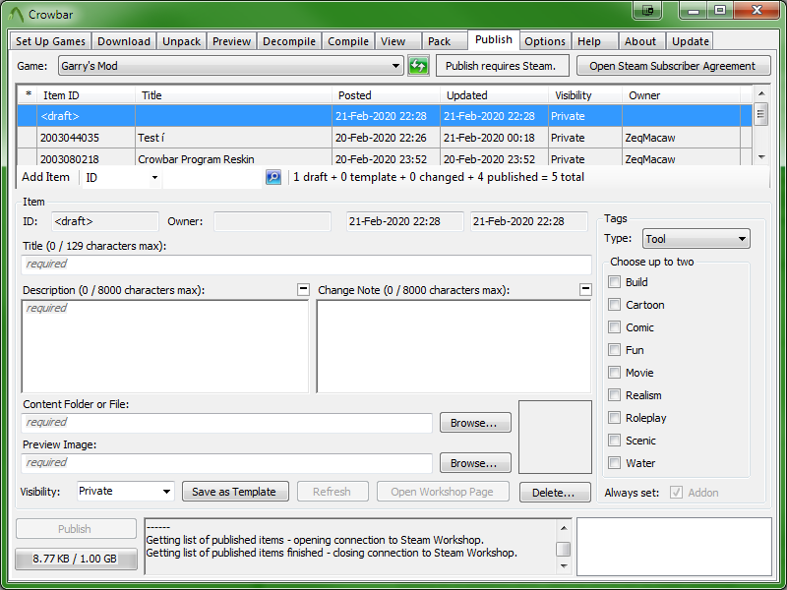Open the Game dropdown showing Garry's Mod
The image size is (787, 590).
tap(231, 66)
